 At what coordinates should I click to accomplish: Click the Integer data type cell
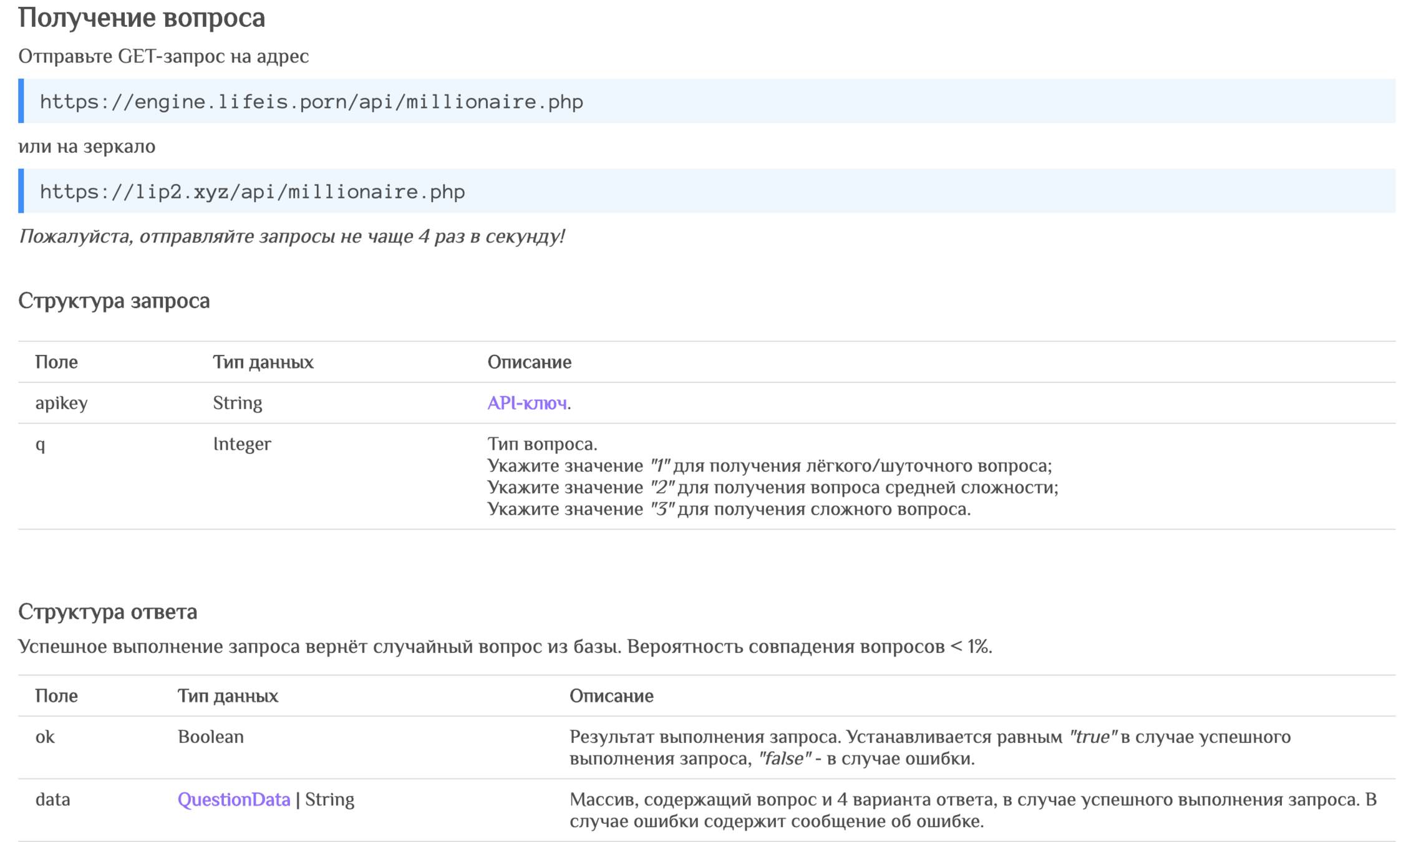tap(242, 444)
